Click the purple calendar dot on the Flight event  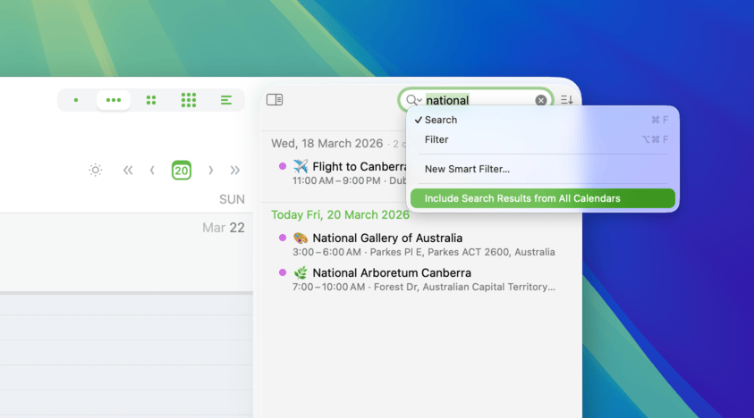[x=283, y=166]
